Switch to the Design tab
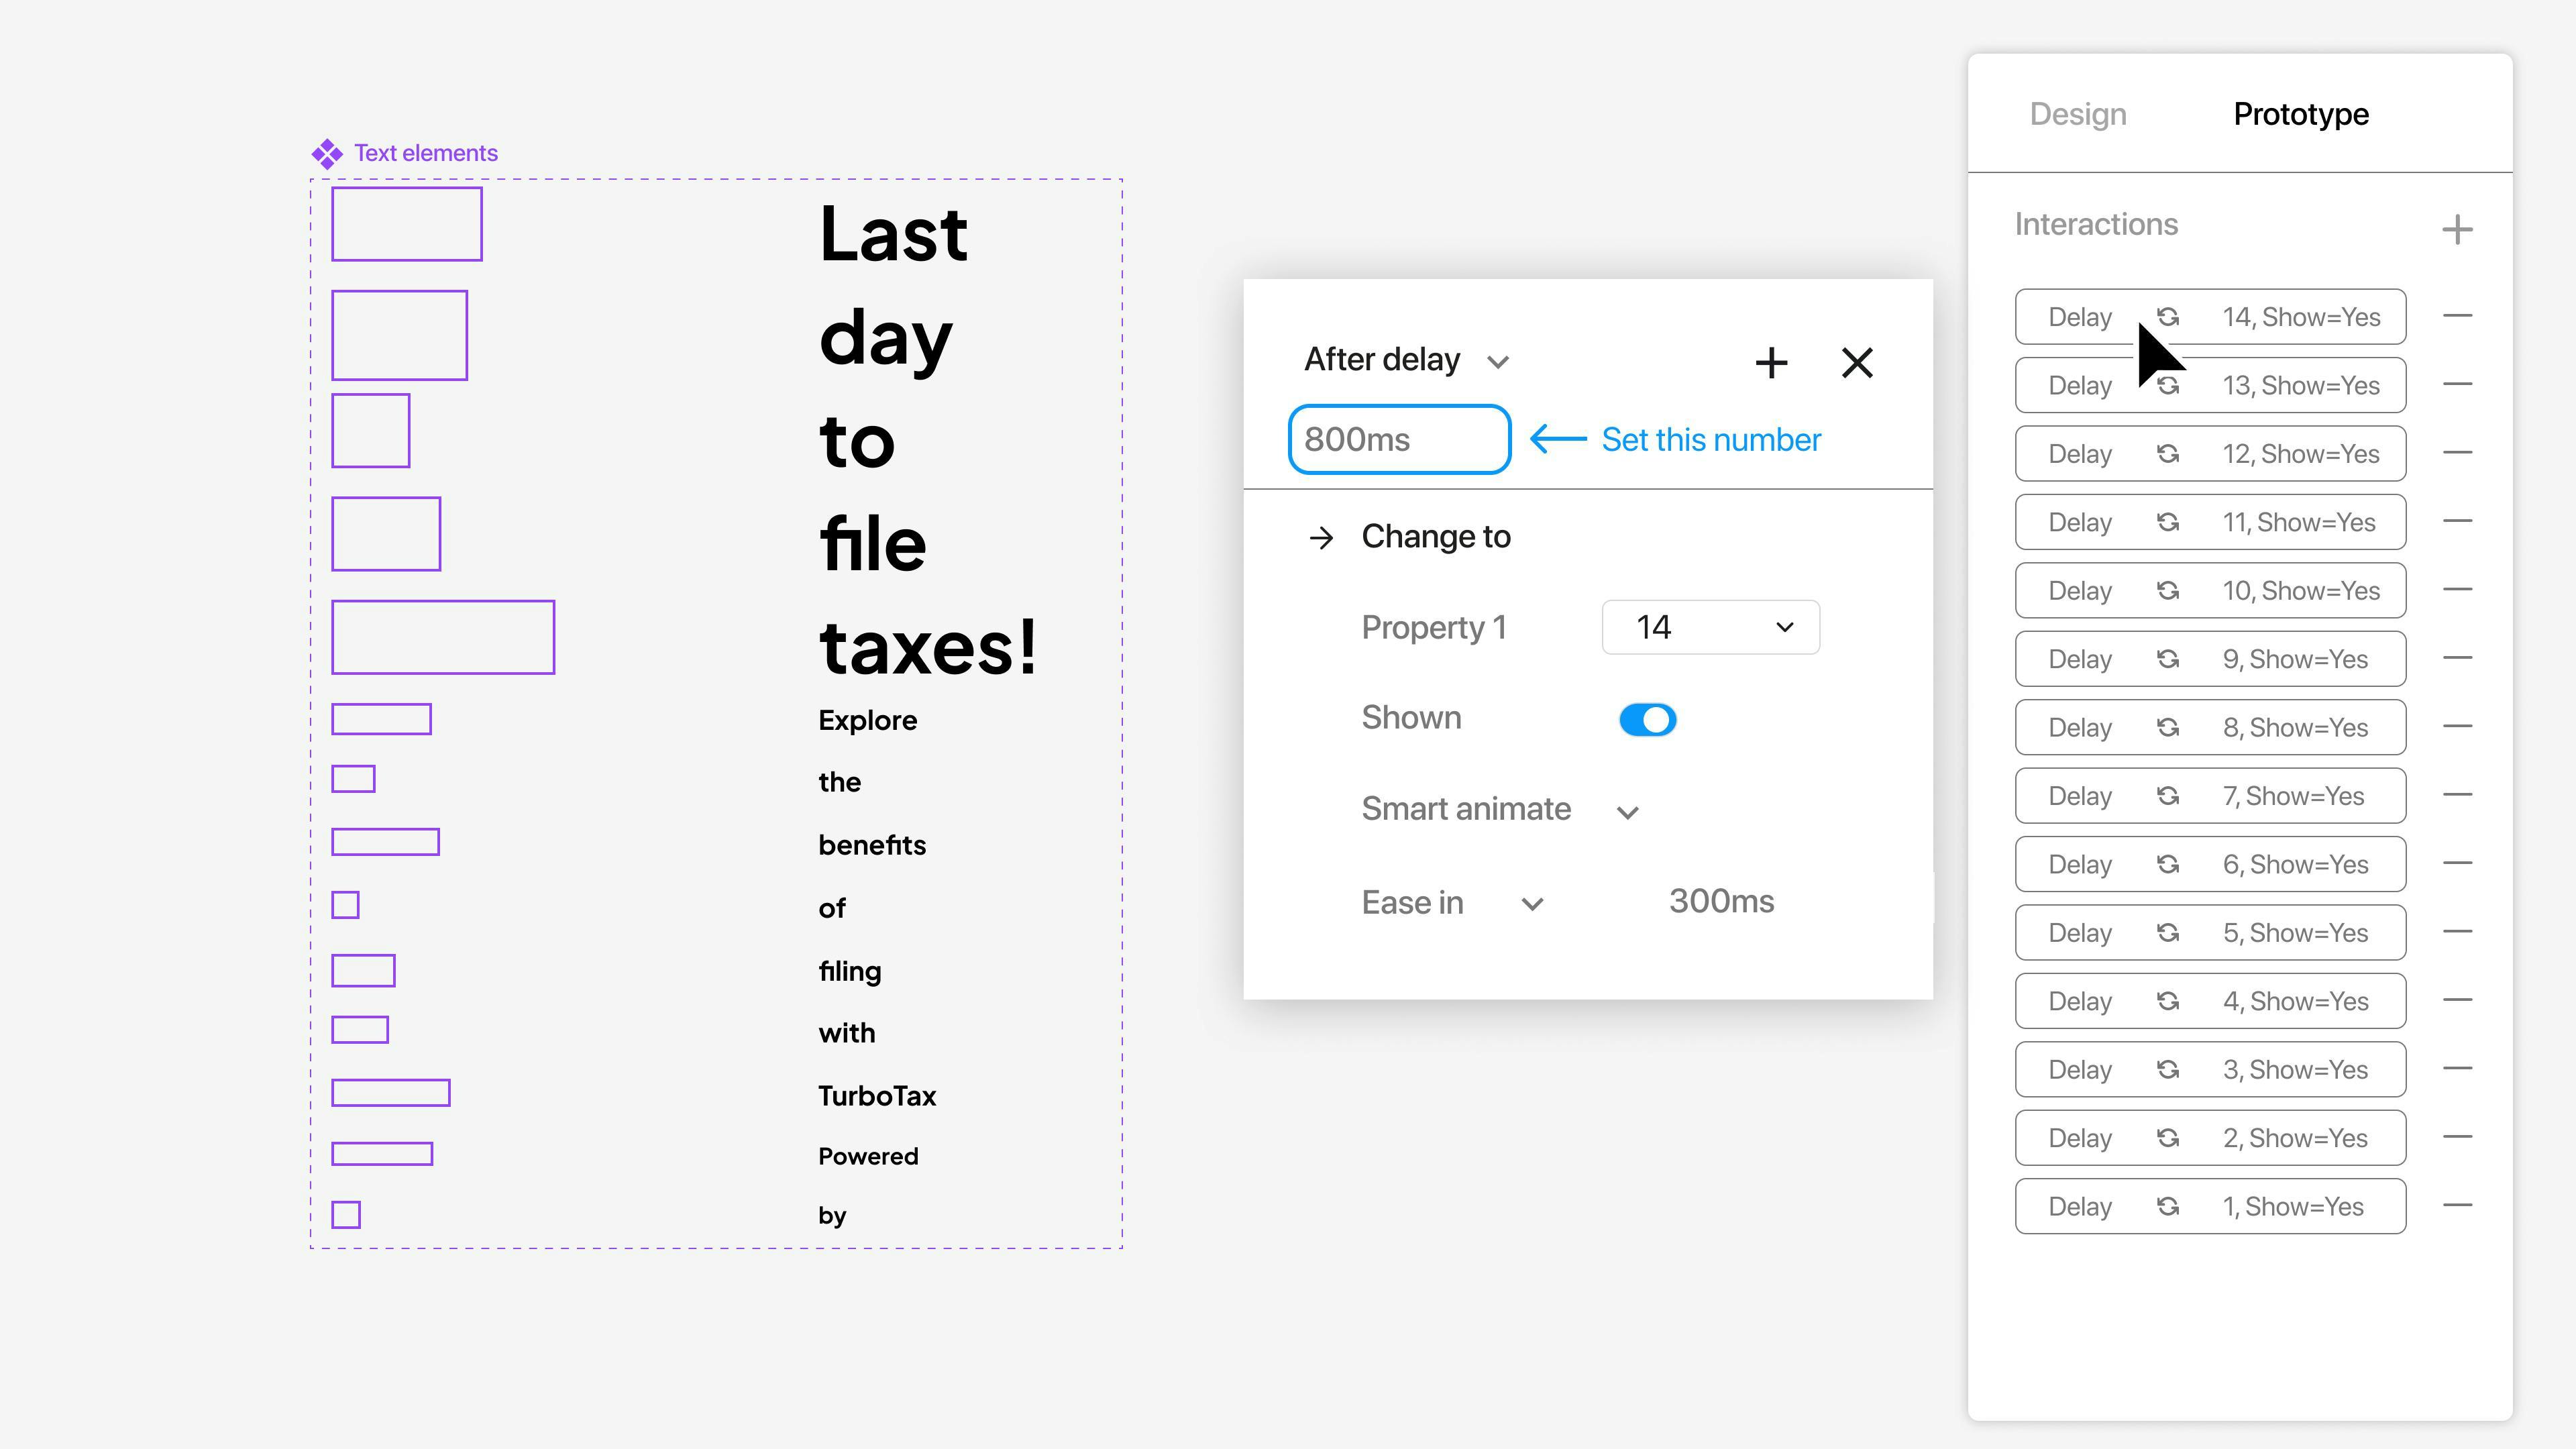The image size is (2576, 1449). tap(2077, 114)
